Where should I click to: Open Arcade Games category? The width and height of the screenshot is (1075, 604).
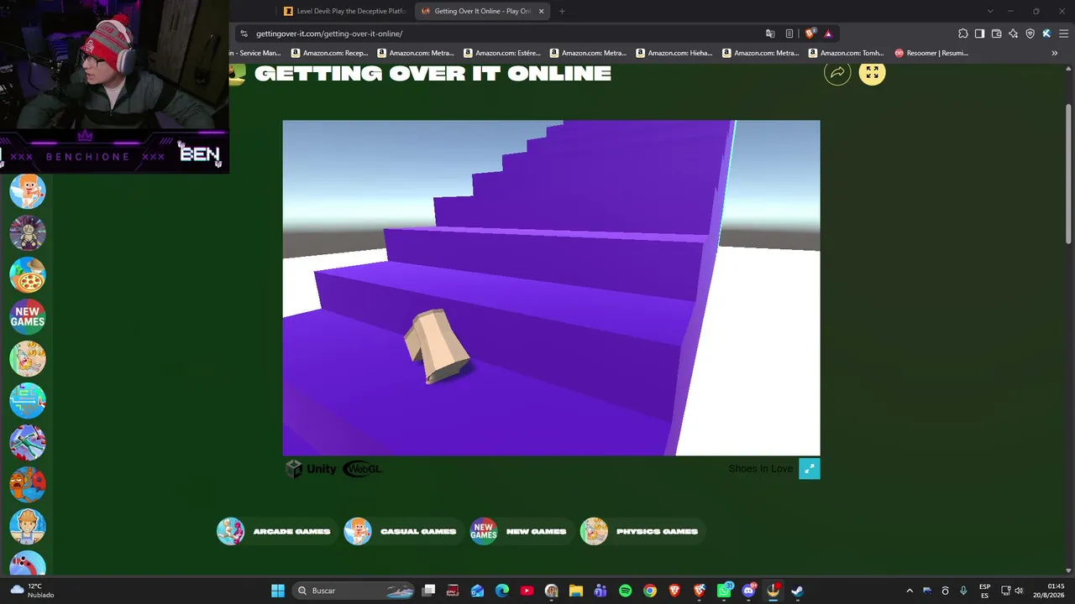click(276, 531)
